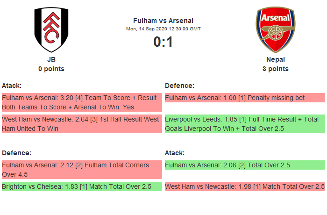Click JB's 0 points label
The width and height of the screenshot is (327, 215).
[x=51, y=69]
